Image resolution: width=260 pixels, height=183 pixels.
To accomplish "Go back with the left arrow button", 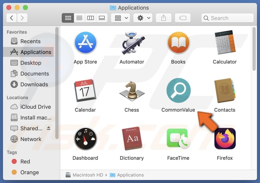I will [x=12, y=18].
